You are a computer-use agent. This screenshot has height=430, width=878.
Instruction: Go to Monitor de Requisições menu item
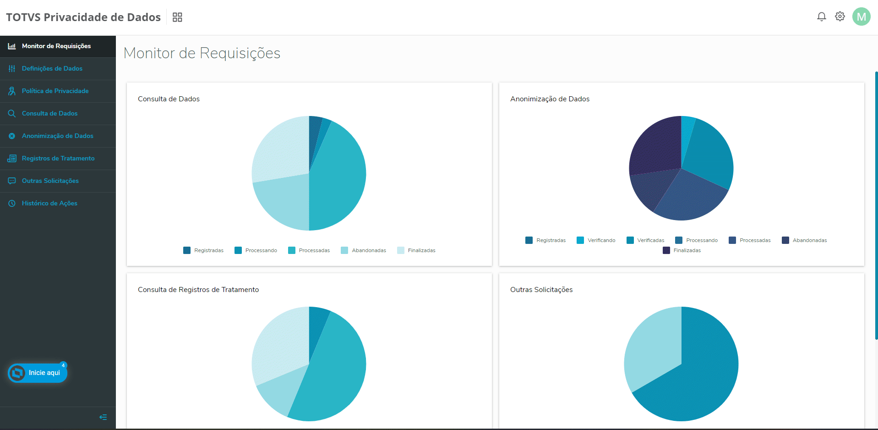(58, 46)
